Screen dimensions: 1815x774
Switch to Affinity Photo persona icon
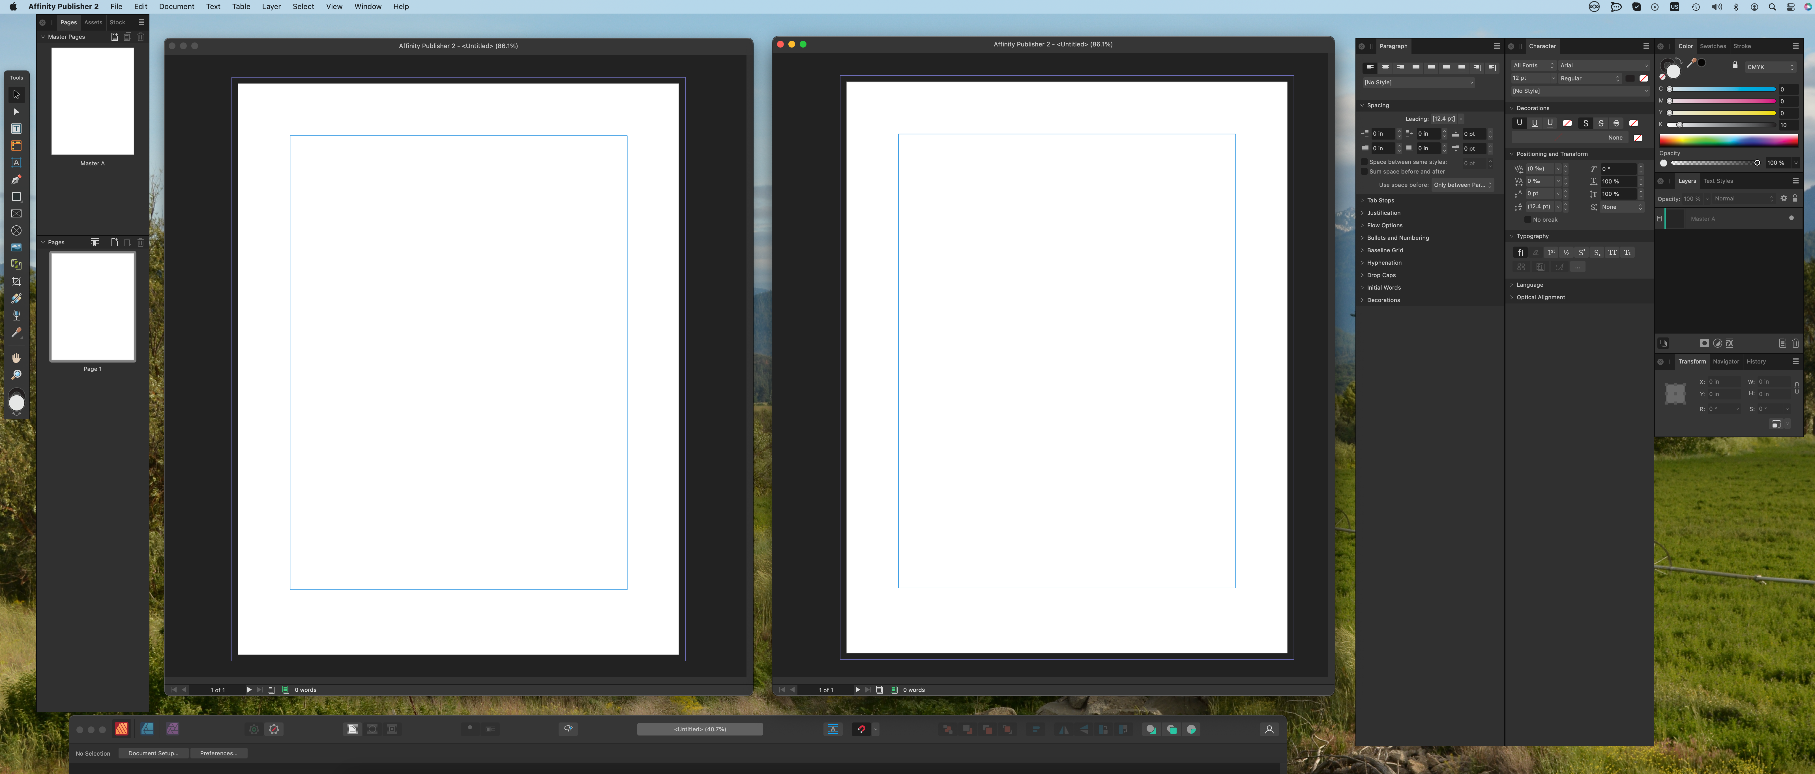[x=173, y=729]
